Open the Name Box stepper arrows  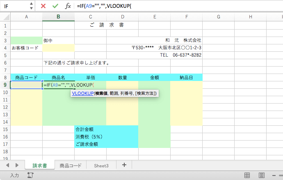(31, 6)
